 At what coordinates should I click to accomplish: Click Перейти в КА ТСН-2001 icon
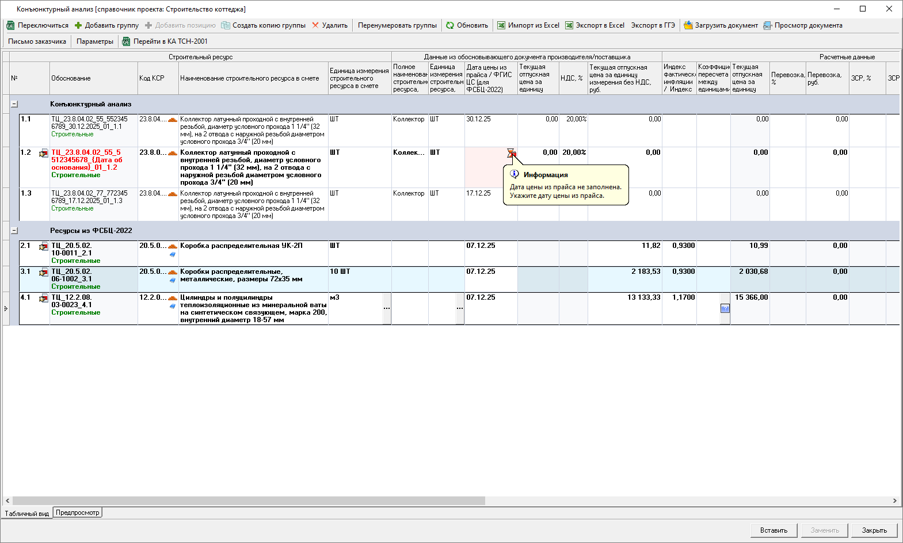(x=127, y=41)
